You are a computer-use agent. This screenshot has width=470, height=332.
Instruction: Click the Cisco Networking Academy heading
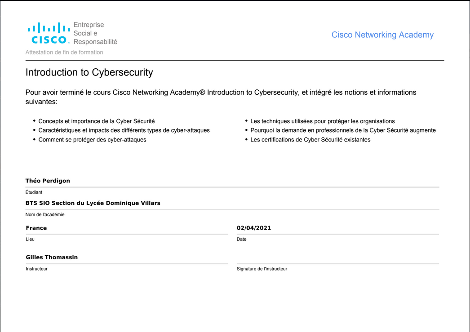(382, 35)
